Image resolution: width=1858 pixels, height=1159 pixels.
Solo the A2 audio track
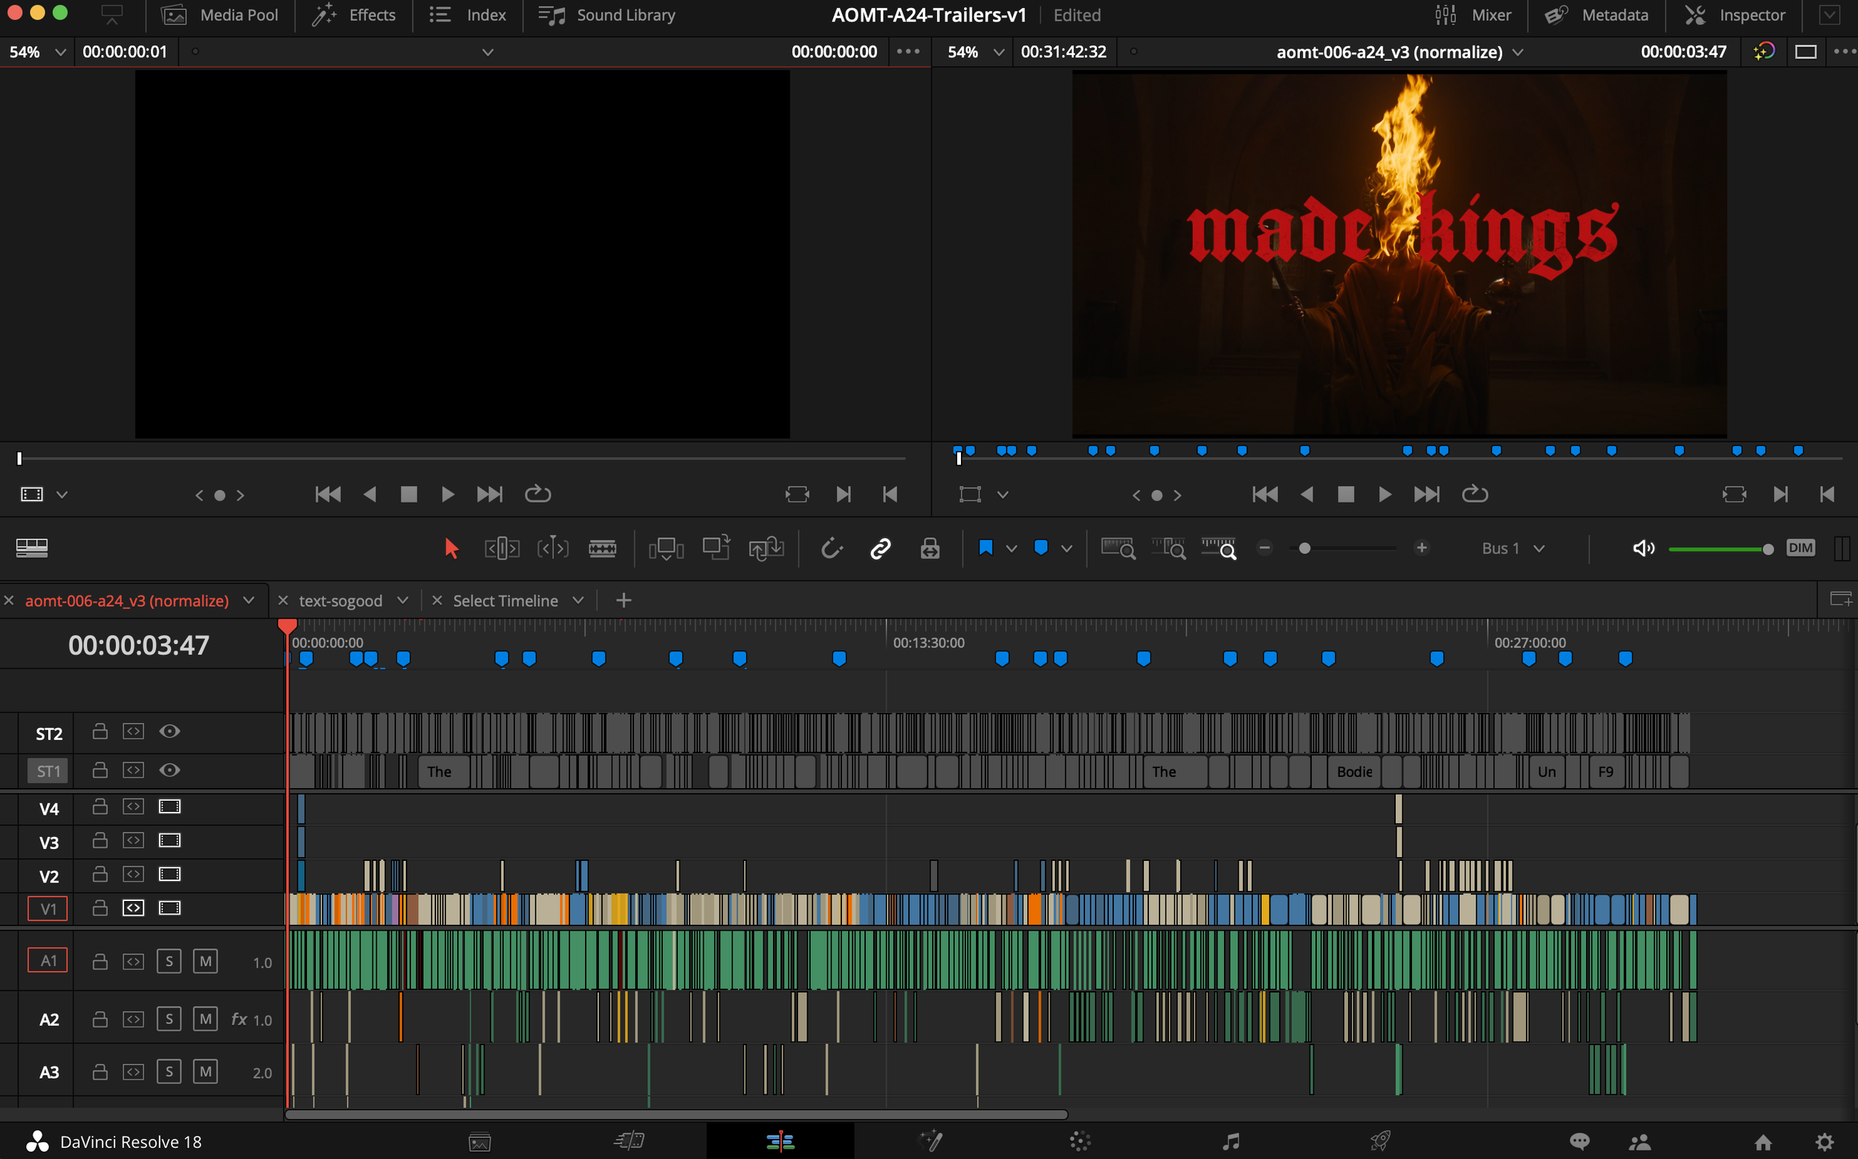click(x=169, y=1018)
